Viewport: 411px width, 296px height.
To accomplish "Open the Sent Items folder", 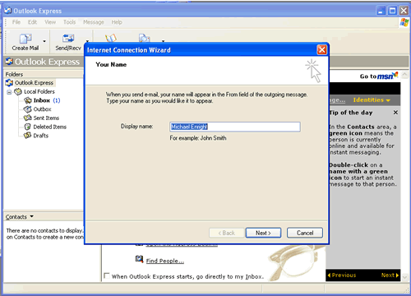I will pos(46,118).
